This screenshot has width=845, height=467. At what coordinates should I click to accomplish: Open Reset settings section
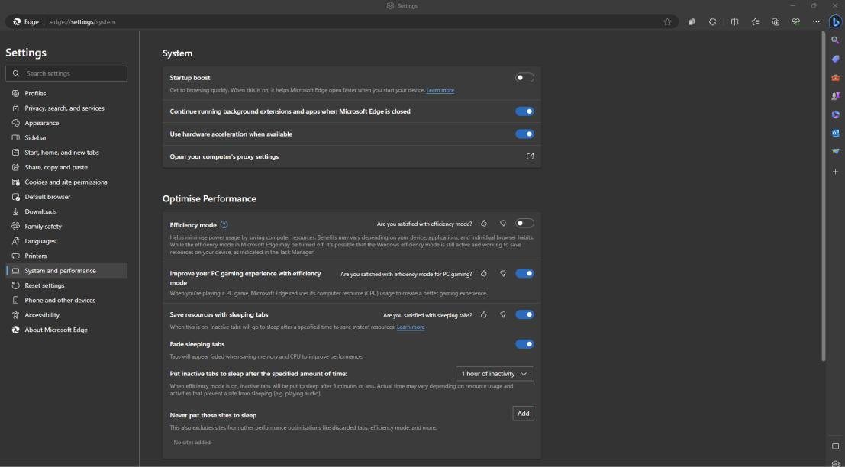point(66,285)
